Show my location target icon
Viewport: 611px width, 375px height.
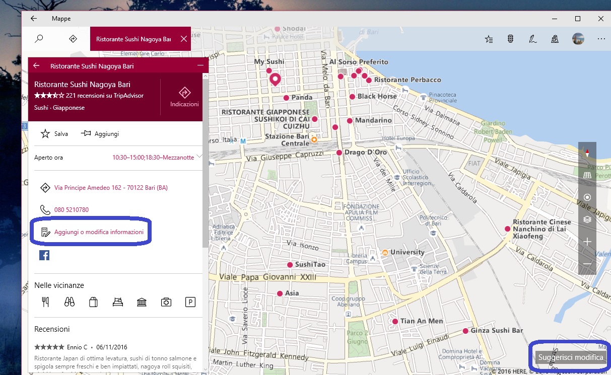click(587, 197)
